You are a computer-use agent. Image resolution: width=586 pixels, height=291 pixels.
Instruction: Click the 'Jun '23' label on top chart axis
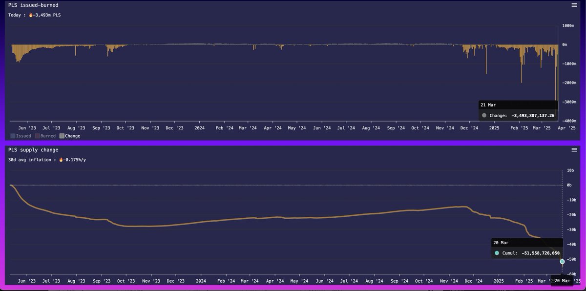point(27,128)
